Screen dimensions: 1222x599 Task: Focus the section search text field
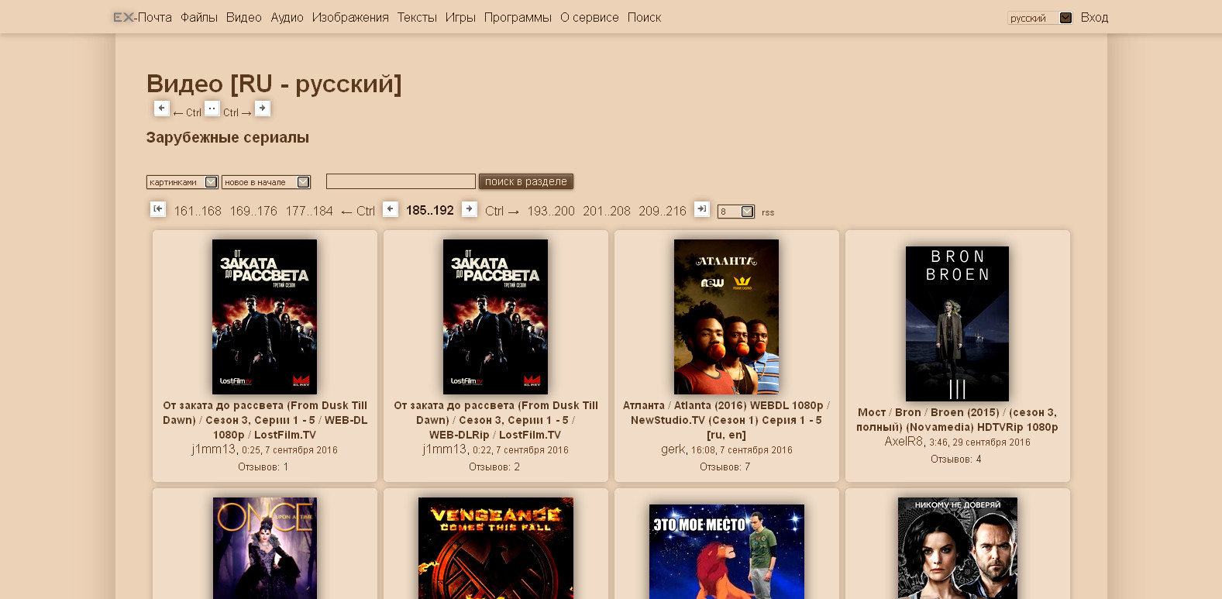click(x=401, y=181)
